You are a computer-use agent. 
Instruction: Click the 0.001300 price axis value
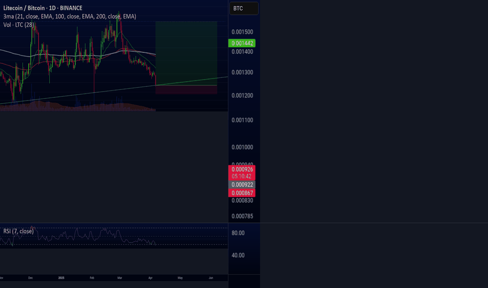(242, 73)
